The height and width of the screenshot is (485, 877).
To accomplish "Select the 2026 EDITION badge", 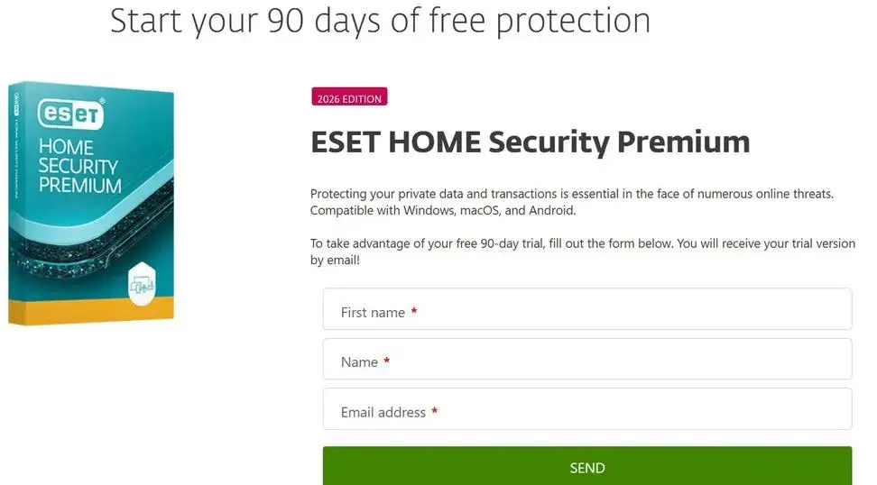I will pos(349,96).
